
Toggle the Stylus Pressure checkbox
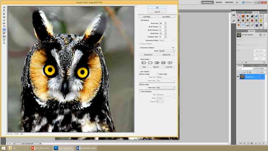pyautogui.click(x=140, y=44)
